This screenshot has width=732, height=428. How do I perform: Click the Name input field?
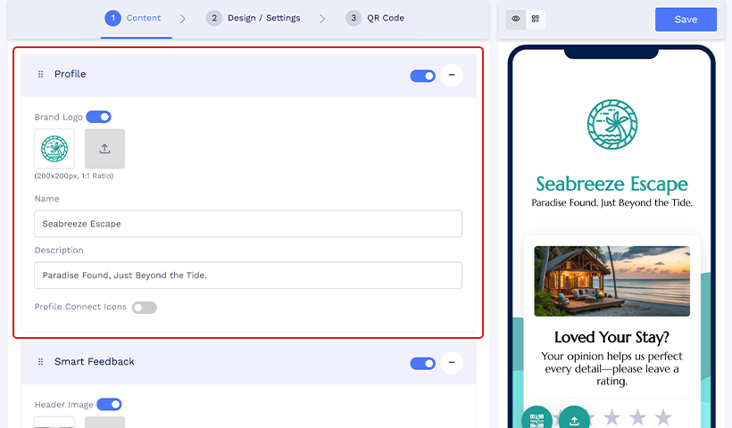(x=248, y=224)
